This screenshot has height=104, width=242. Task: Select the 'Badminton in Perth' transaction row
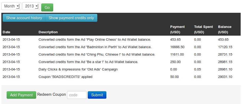point(121,47)
